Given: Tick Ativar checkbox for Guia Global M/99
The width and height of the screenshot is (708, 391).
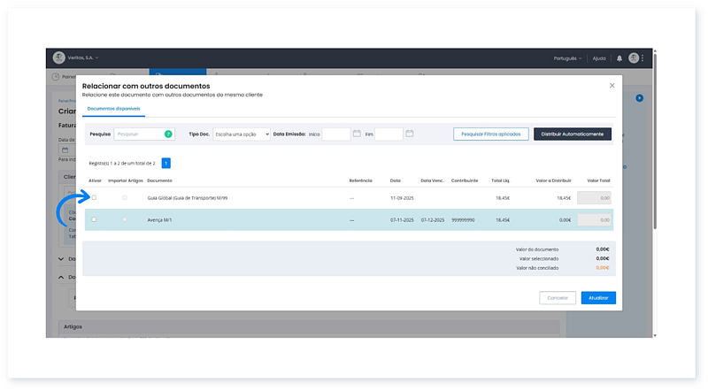Looking at the screenshot, I should (x=94, y=197).
